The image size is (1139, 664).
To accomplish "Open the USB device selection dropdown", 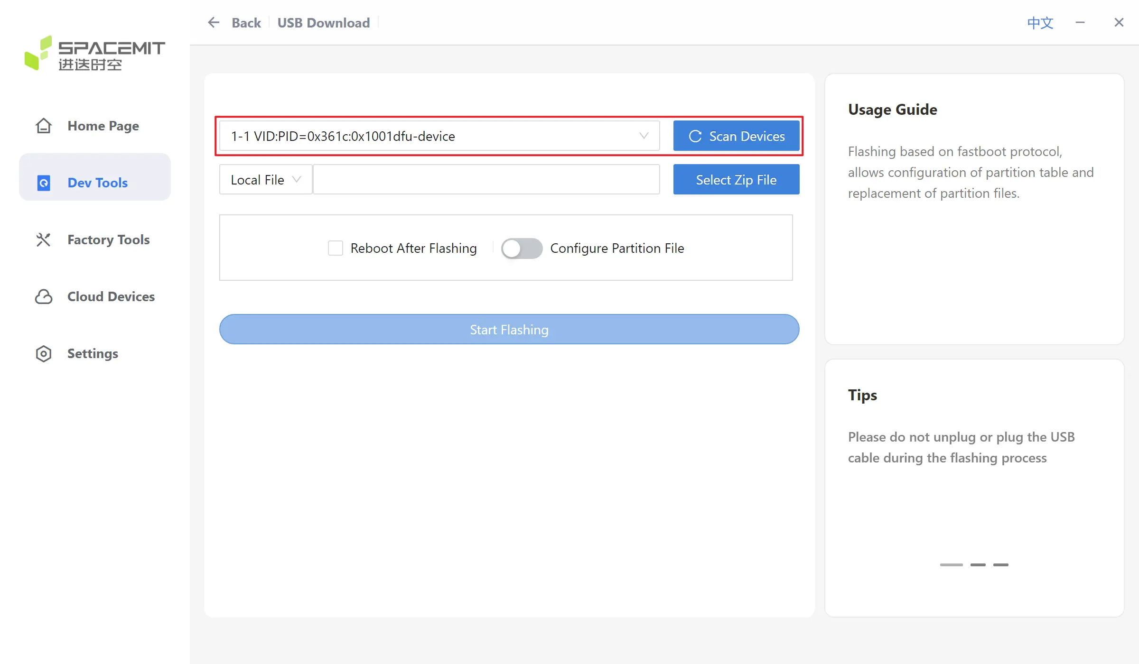I will coord(439,136).
